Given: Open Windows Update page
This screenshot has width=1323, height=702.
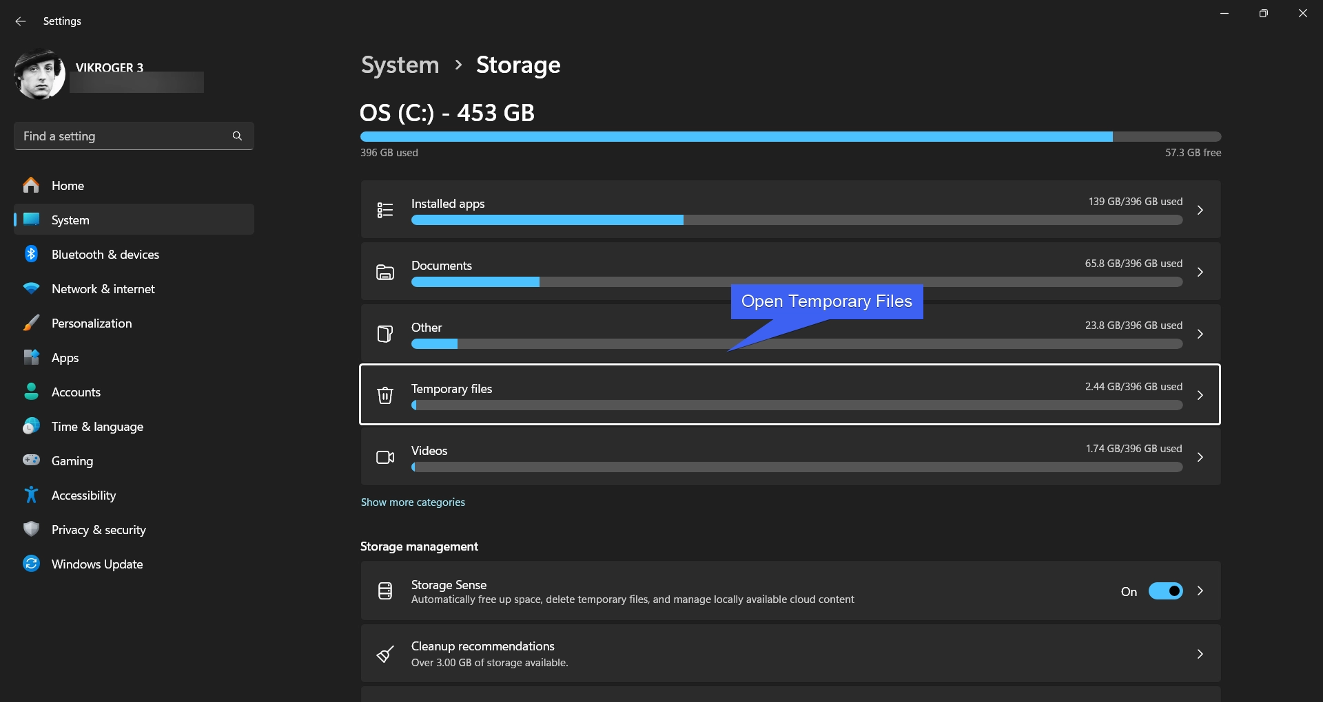Looking at the screenshot, I should click(134, 564).
